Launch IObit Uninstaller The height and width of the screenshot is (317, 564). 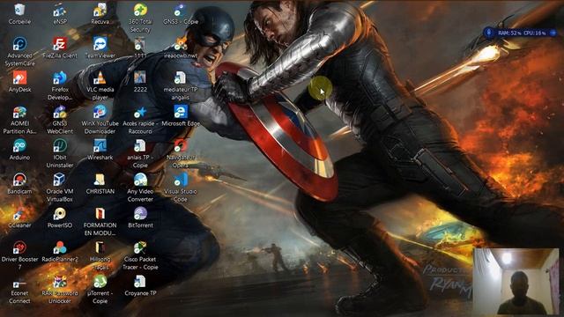tap(60, 145)
